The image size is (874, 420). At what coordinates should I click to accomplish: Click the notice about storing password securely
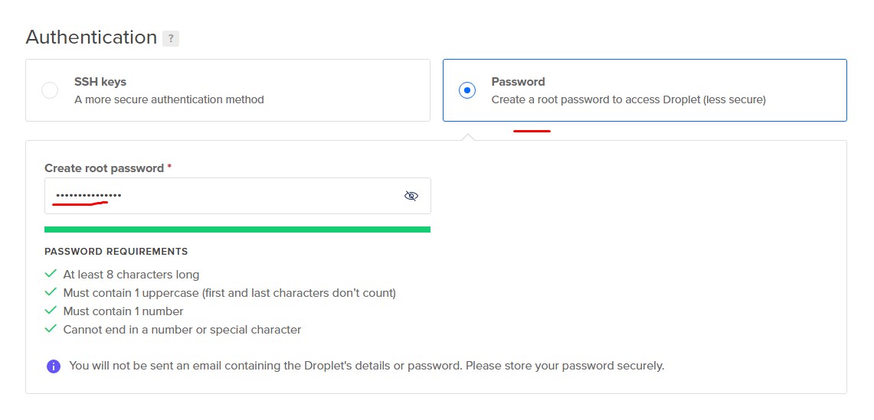coord(367,366)
